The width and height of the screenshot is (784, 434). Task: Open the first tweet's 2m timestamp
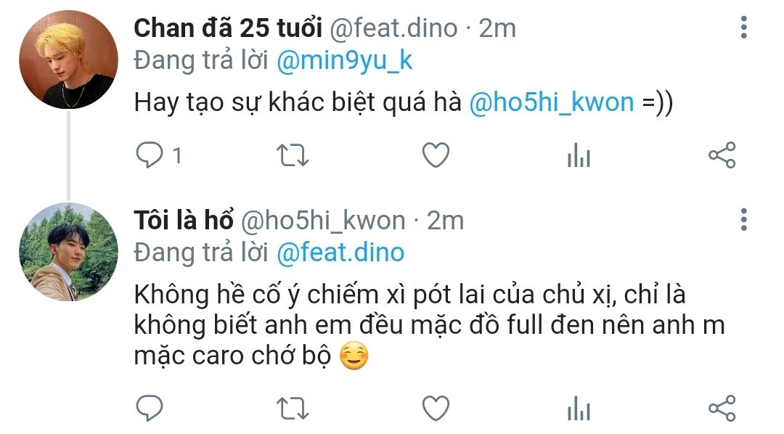pyautogui.click(x=497, y=28)
